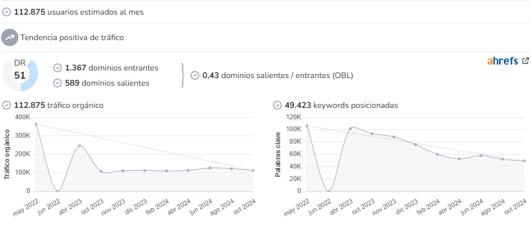This screenshot has height=225, width=531.
Task: Click the oct 2023 data point in keywords chart
Action: point(372,134)
